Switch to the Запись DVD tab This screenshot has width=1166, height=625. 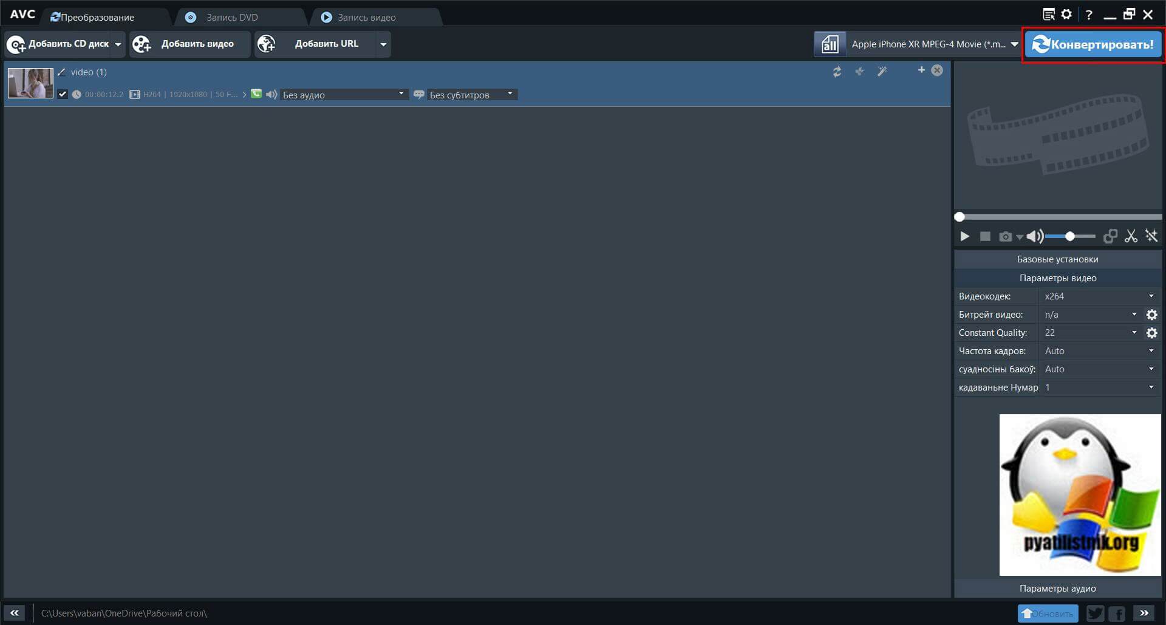pyautogui.click(x=231, y=18)
